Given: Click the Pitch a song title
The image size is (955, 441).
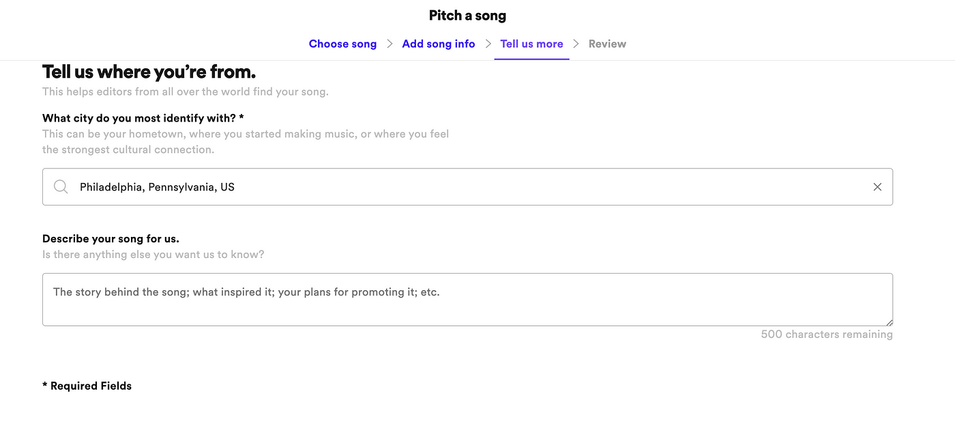Looking at the screenshot, I should [x=467, y=15].
